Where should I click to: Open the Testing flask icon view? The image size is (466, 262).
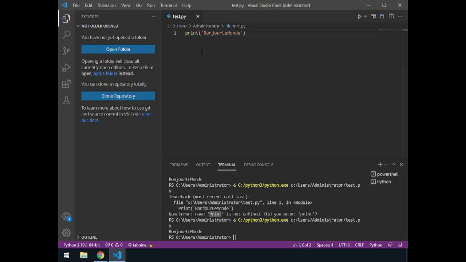pyautogui.click(x=66, y=100)
